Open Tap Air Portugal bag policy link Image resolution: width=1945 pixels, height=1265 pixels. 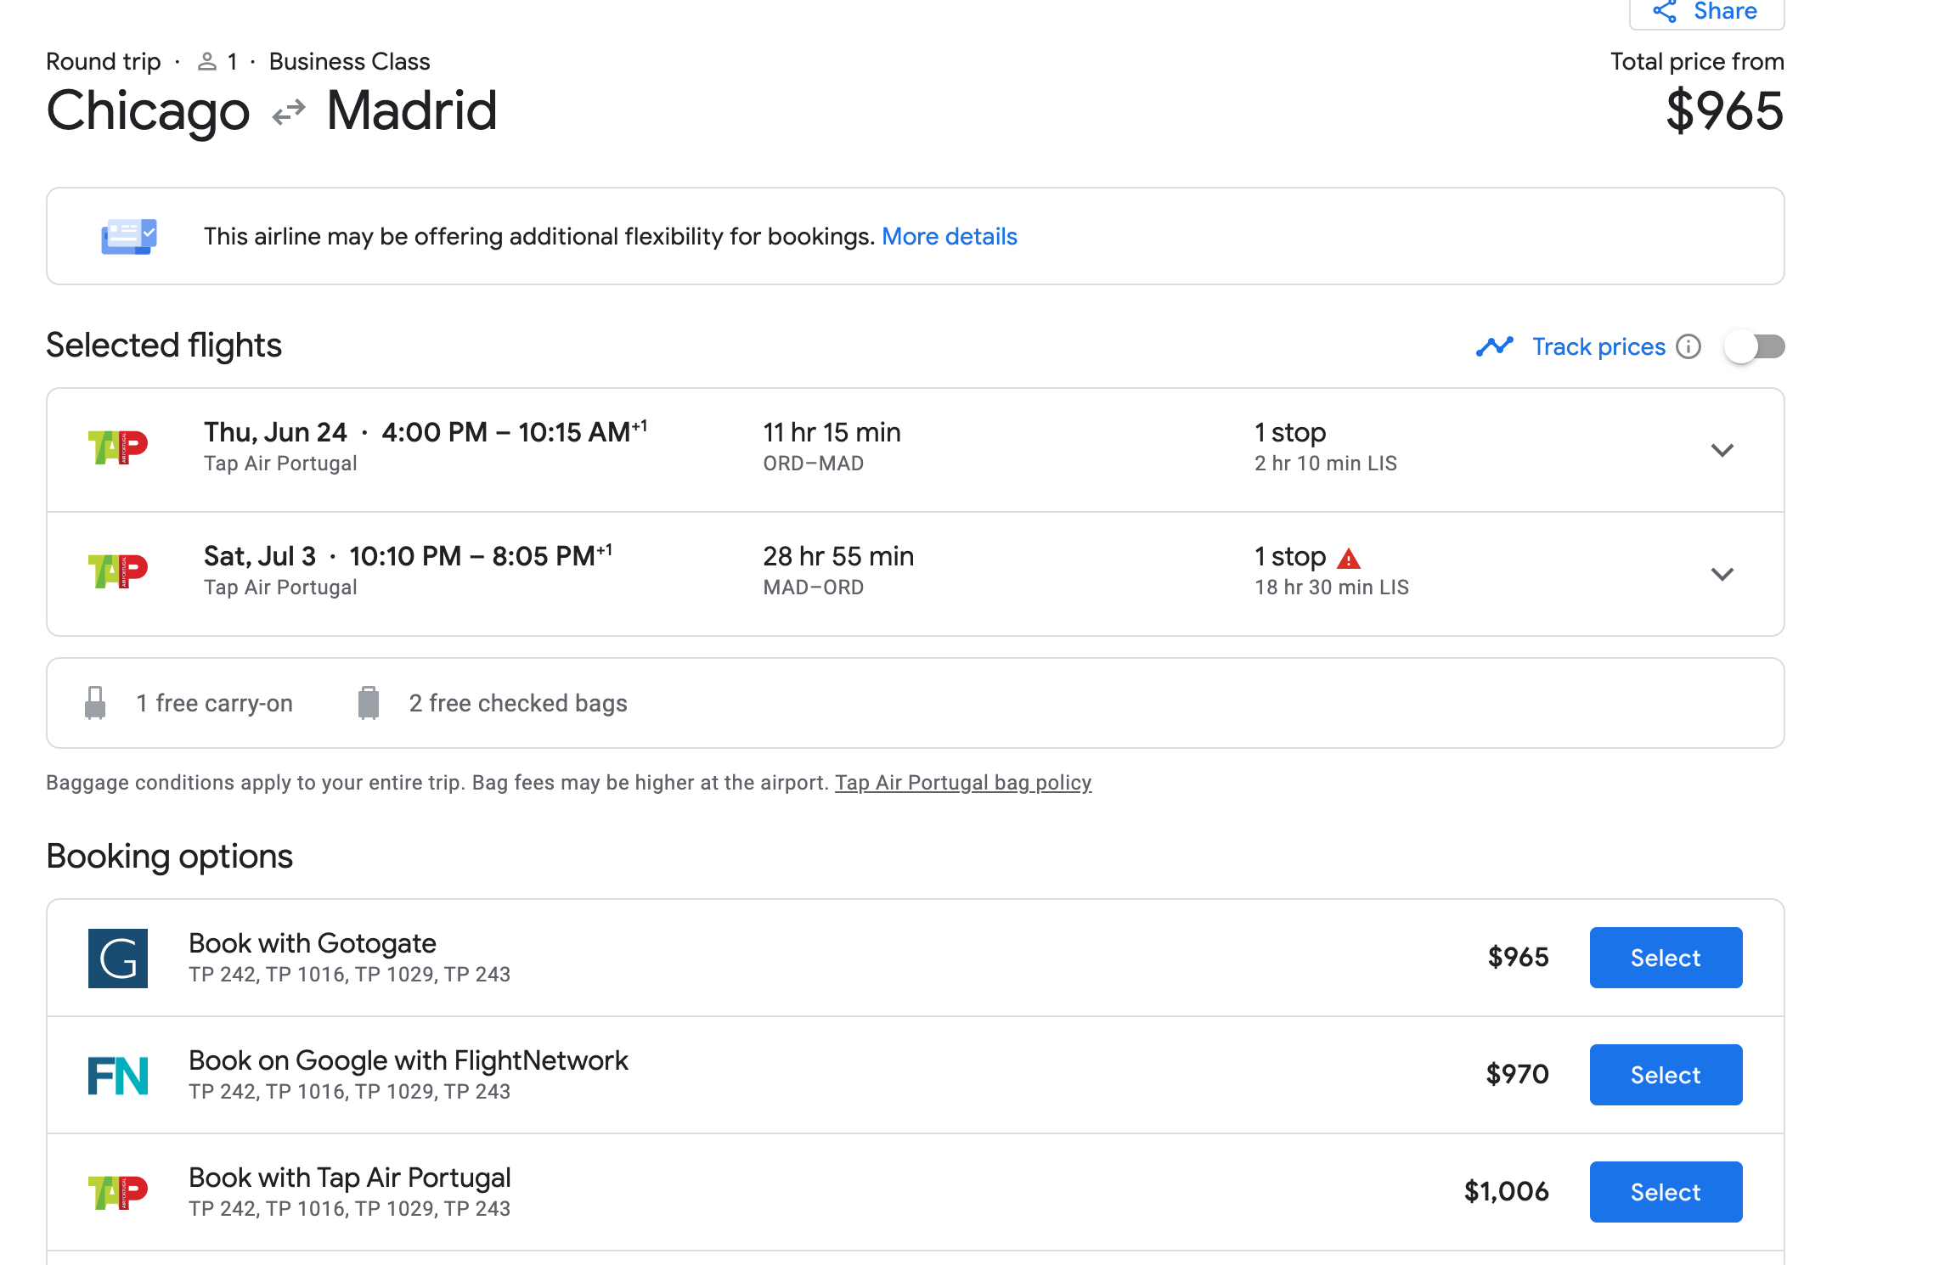pos(963,783)
